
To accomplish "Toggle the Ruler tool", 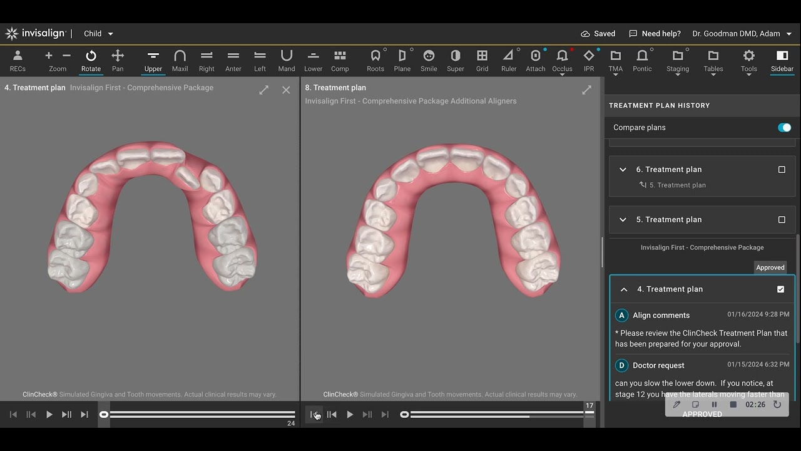I will pos(509,61).
